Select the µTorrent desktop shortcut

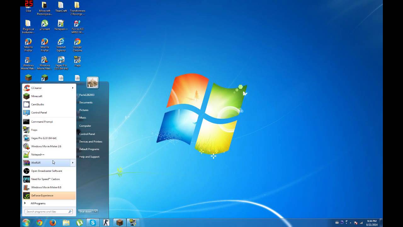click(x=45, y=25)
